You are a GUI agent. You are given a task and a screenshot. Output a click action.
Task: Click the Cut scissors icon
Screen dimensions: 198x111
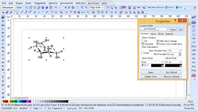pos(69,7)
